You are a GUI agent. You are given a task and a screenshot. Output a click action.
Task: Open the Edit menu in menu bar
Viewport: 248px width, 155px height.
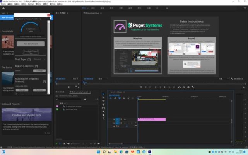pyautogui.click(x=10, y=4)
